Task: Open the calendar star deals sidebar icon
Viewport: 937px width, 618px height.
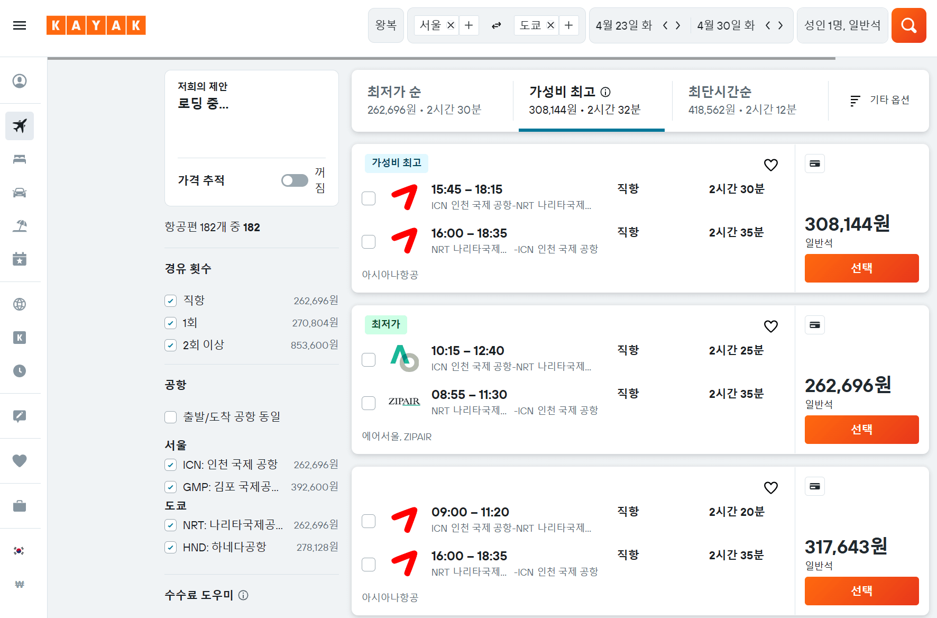Action: tap(20, 259)
